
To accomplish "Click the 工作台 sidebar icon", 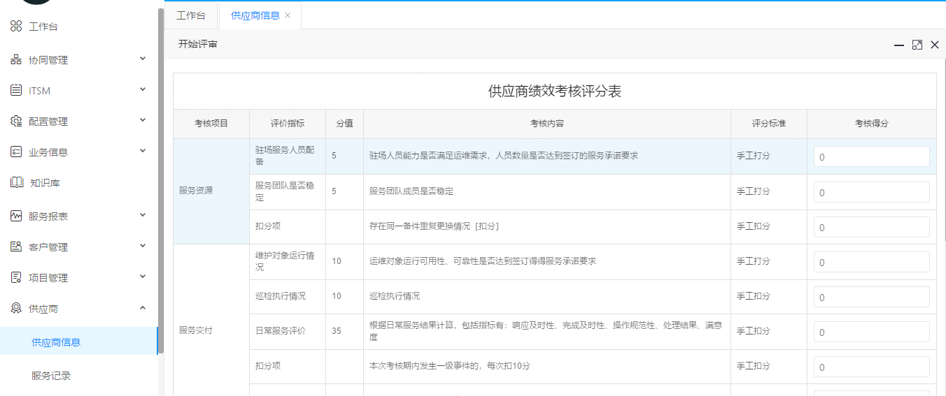I will (16, 27).
